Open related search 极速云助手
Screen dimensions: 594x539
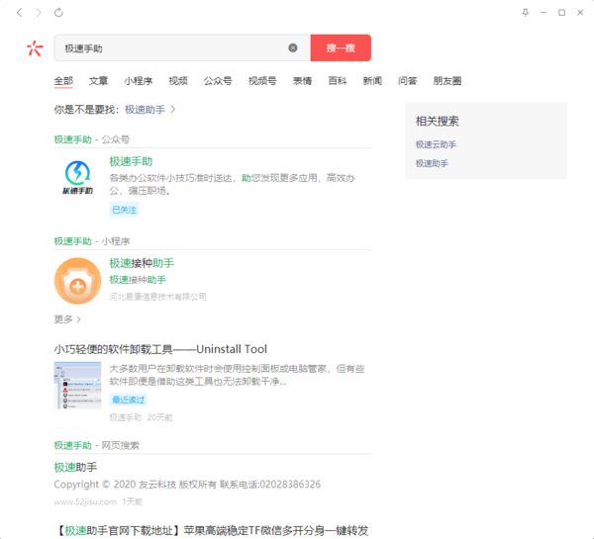435,144
